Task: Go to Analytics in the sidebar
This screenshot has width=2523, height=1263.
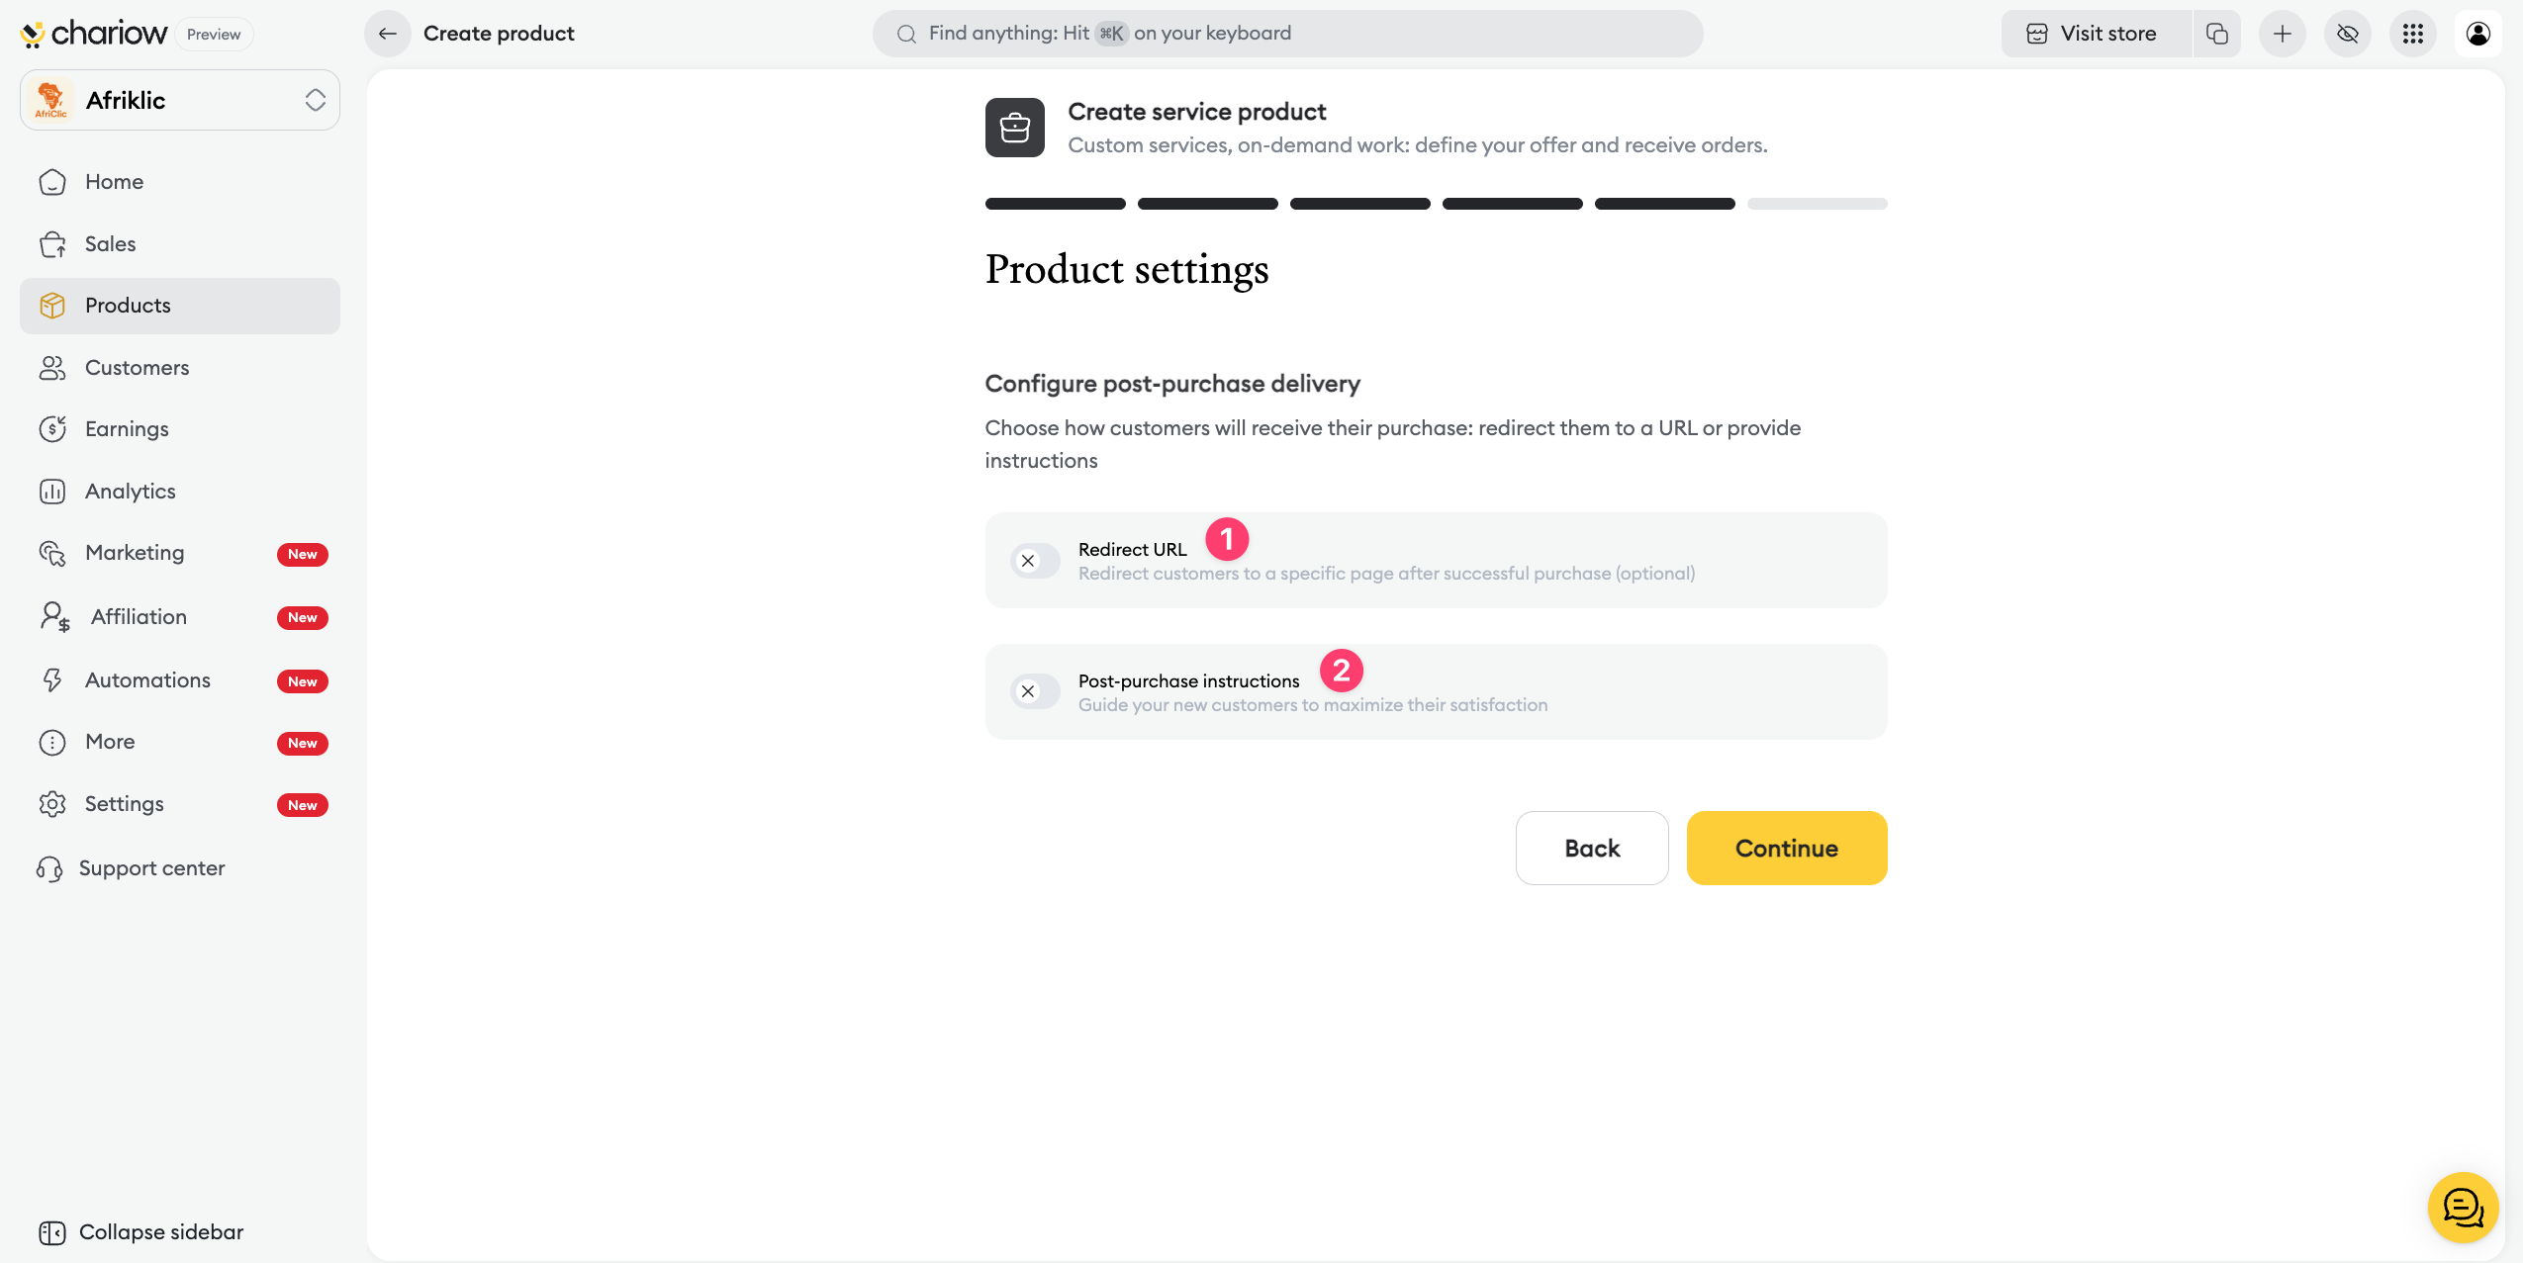Action: (x=130, y=492)
